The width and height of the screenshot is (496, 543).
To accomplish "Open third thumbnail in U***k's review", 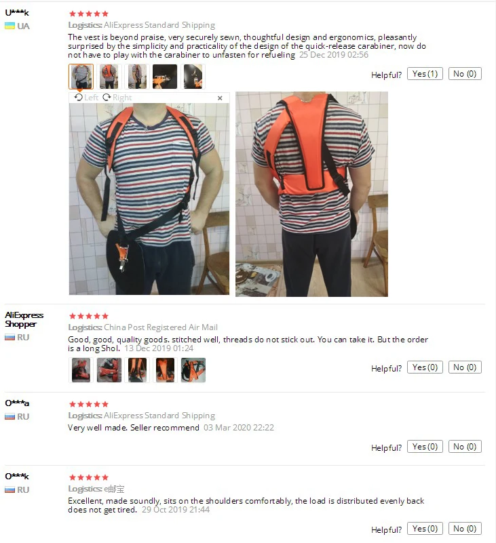I will [x=137, y=77].
